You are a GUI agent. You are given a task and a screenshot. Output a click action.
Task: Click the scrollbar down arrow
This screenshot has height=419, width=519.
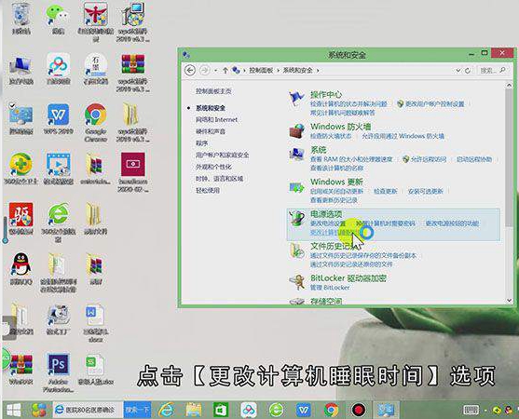[509, 300]
